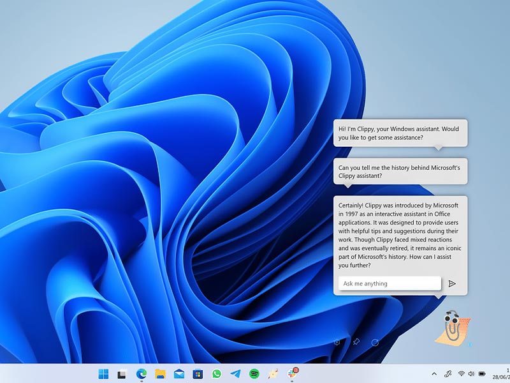Open WhatsApp from the taskbar

tap(217, 373)
